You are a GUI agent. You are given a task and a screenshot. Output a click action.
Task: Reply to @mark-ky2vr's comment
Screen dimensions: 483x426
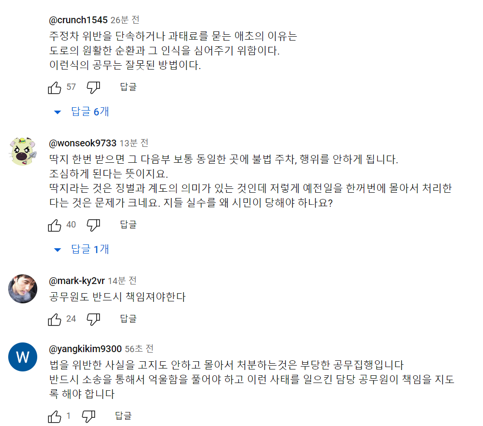(x=128, y=319)
